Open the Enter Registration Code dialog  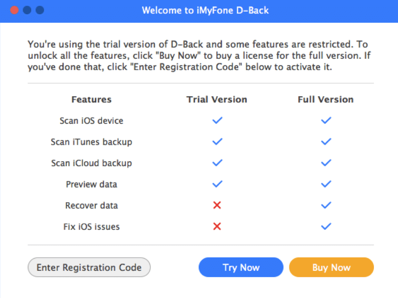89,267
